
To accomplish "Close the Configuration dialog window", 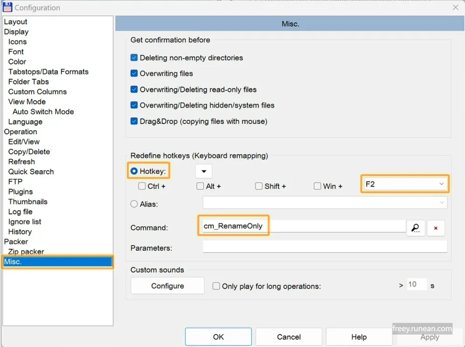I will 456,7.
